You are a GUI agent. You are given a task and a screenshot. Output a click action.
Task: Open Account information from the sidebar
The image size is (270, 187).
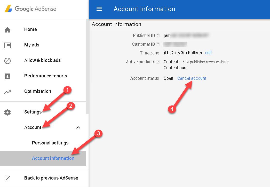click(x=53, y=158)
